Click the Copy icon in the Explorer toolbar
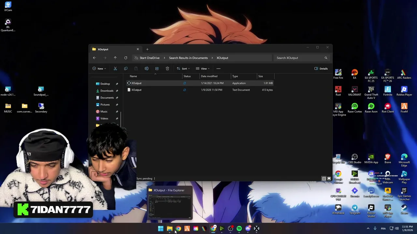Image resolution: width=417 pixels, height=234 pixels. [125, 69]
